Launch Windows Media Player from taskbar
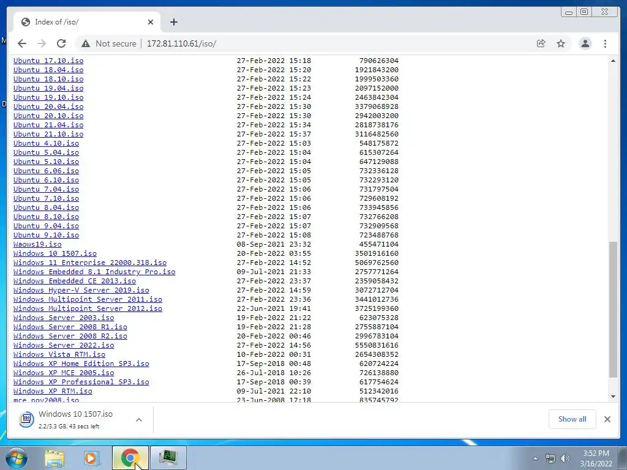Viewport: 627px width, 470px height. coord(92,458)
